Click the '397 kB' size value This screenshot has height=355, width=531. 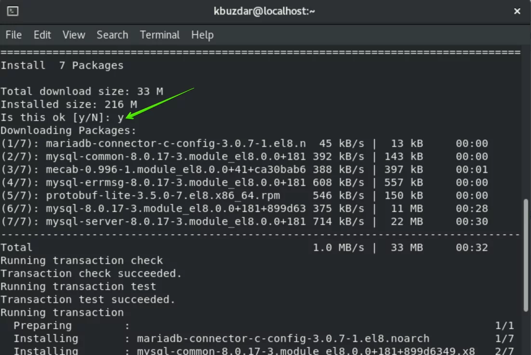[x=404, y=170]
